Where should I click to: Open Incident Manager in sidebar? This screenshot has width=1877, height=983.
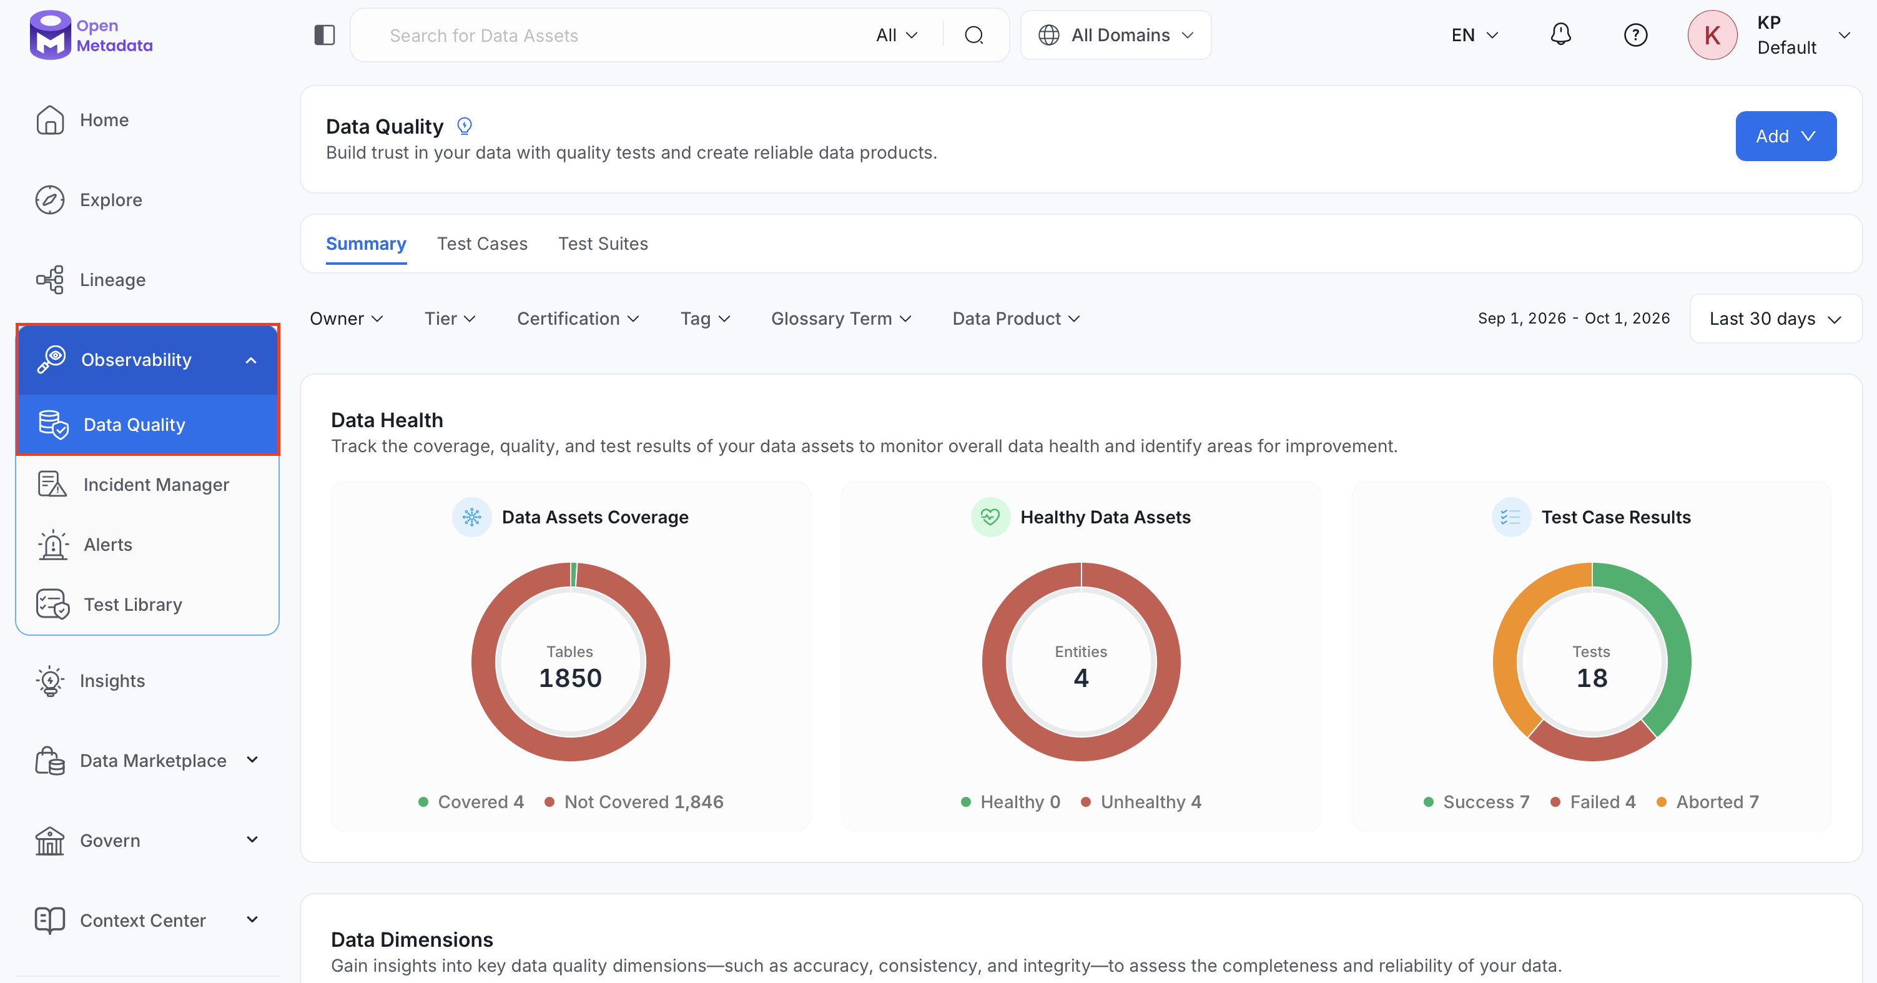[147, 485]
